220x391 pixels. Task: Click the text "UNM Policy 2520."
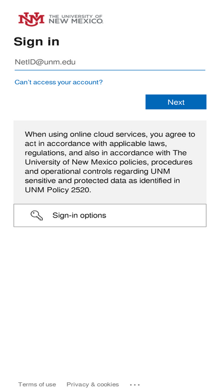pyautogui.click(x=58, y=190)
